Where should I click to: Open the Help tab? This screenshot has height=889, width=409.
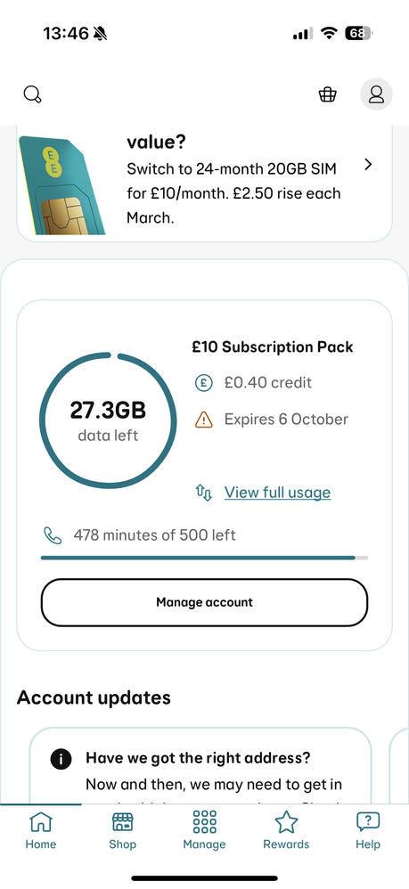click(x=368, y=830)
